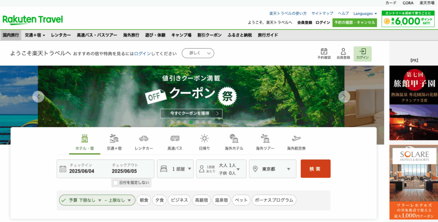Click the green ログイン icon button
This screenshot has width=438, height=222.
pos(363,54)
